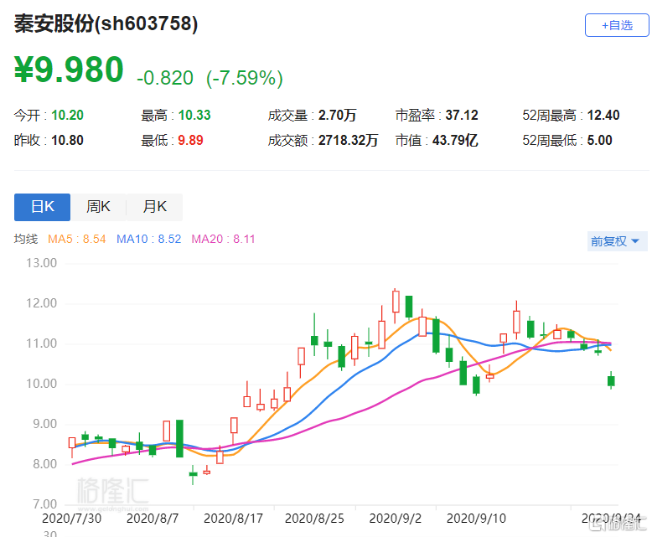Click the MA20 : 8.11 legend label

click(223, 239)
